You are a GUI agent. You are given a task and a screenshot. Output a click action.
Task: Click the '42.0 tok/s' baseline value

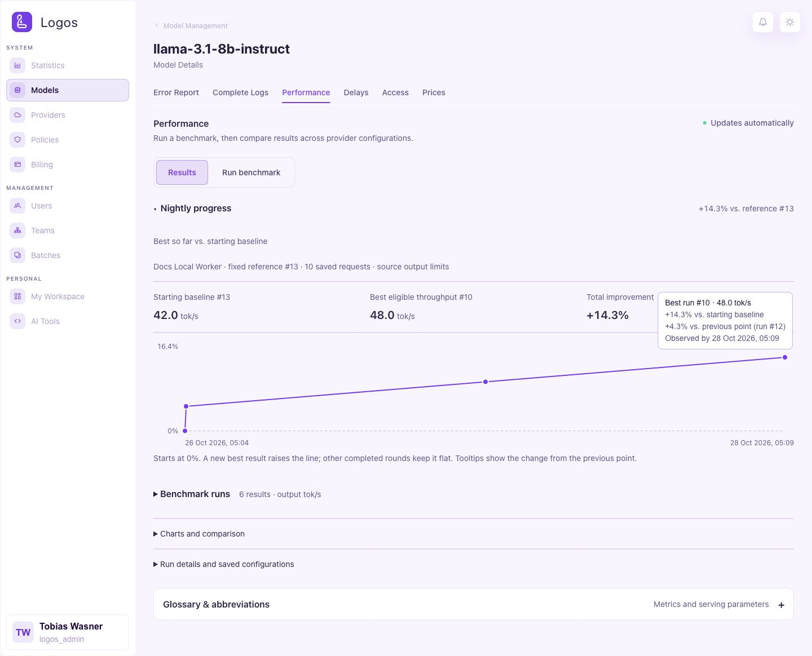(176, 316)
